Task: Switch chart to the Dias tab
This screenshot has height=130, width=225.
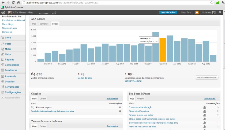Action: pyautogui.click(x=34, y=24)
